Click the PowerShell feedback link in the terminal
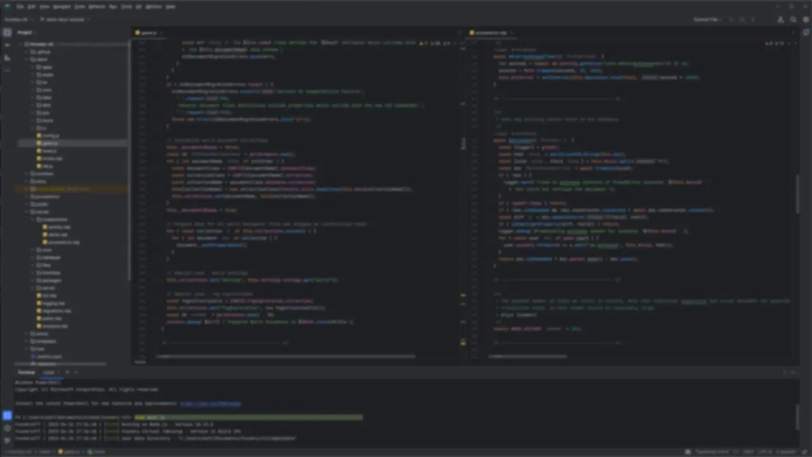Screen dimensions: 812x457 [210, 404]
